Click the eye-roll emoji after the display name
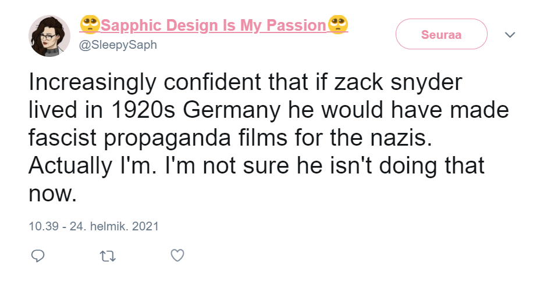The height and width of the screenshot is (282, 544). click(338, 25)
